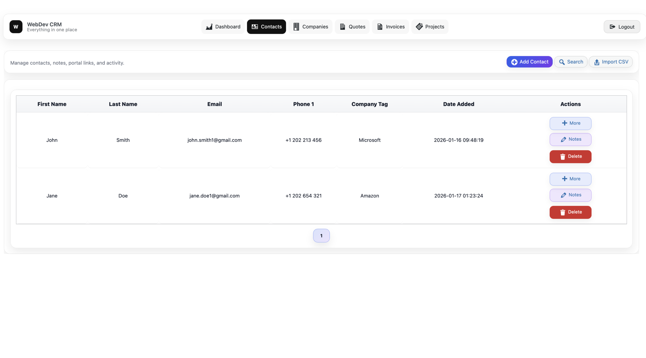646x358 pixels.
Task: Select the Contacts card icon in navigation
Action: [x=255, y=27]
